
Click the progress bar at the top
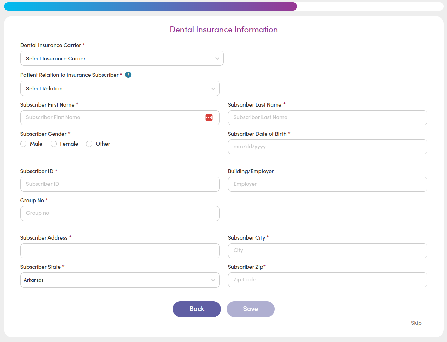(224, 6)
